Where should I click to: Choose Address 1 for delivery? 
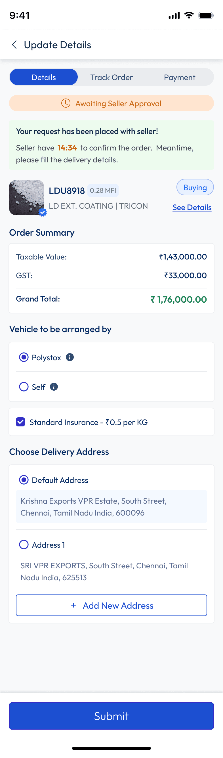(24, 545)
